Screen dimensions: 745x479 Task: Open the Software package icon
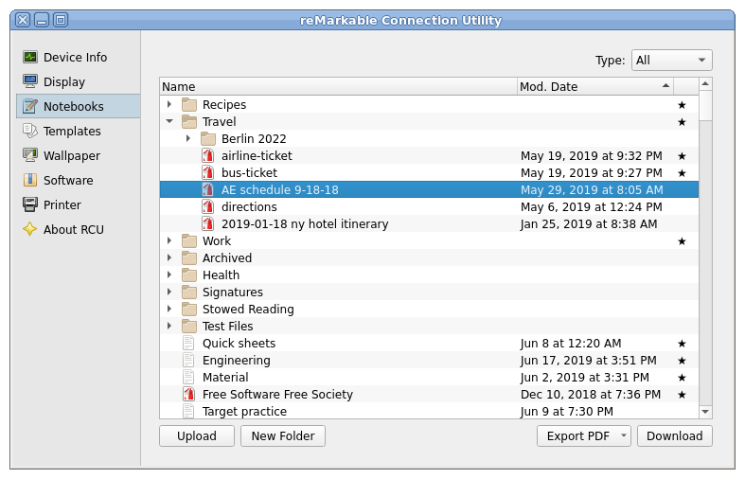tap(30, 180)
